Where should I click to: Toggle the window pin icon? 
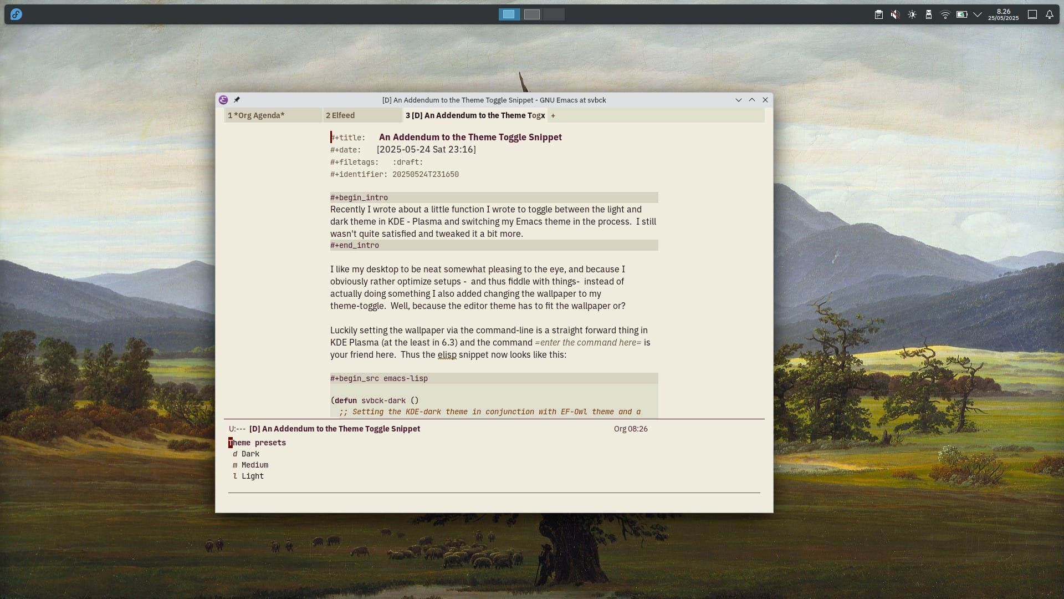click(x=237, y=100)
